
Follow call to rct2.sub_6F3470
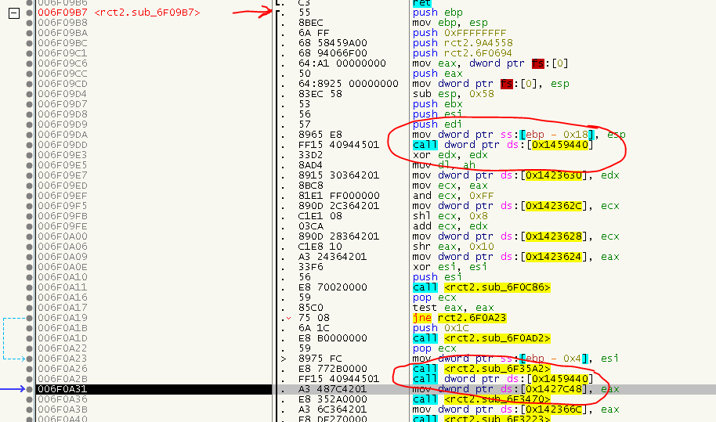point(497,399)
